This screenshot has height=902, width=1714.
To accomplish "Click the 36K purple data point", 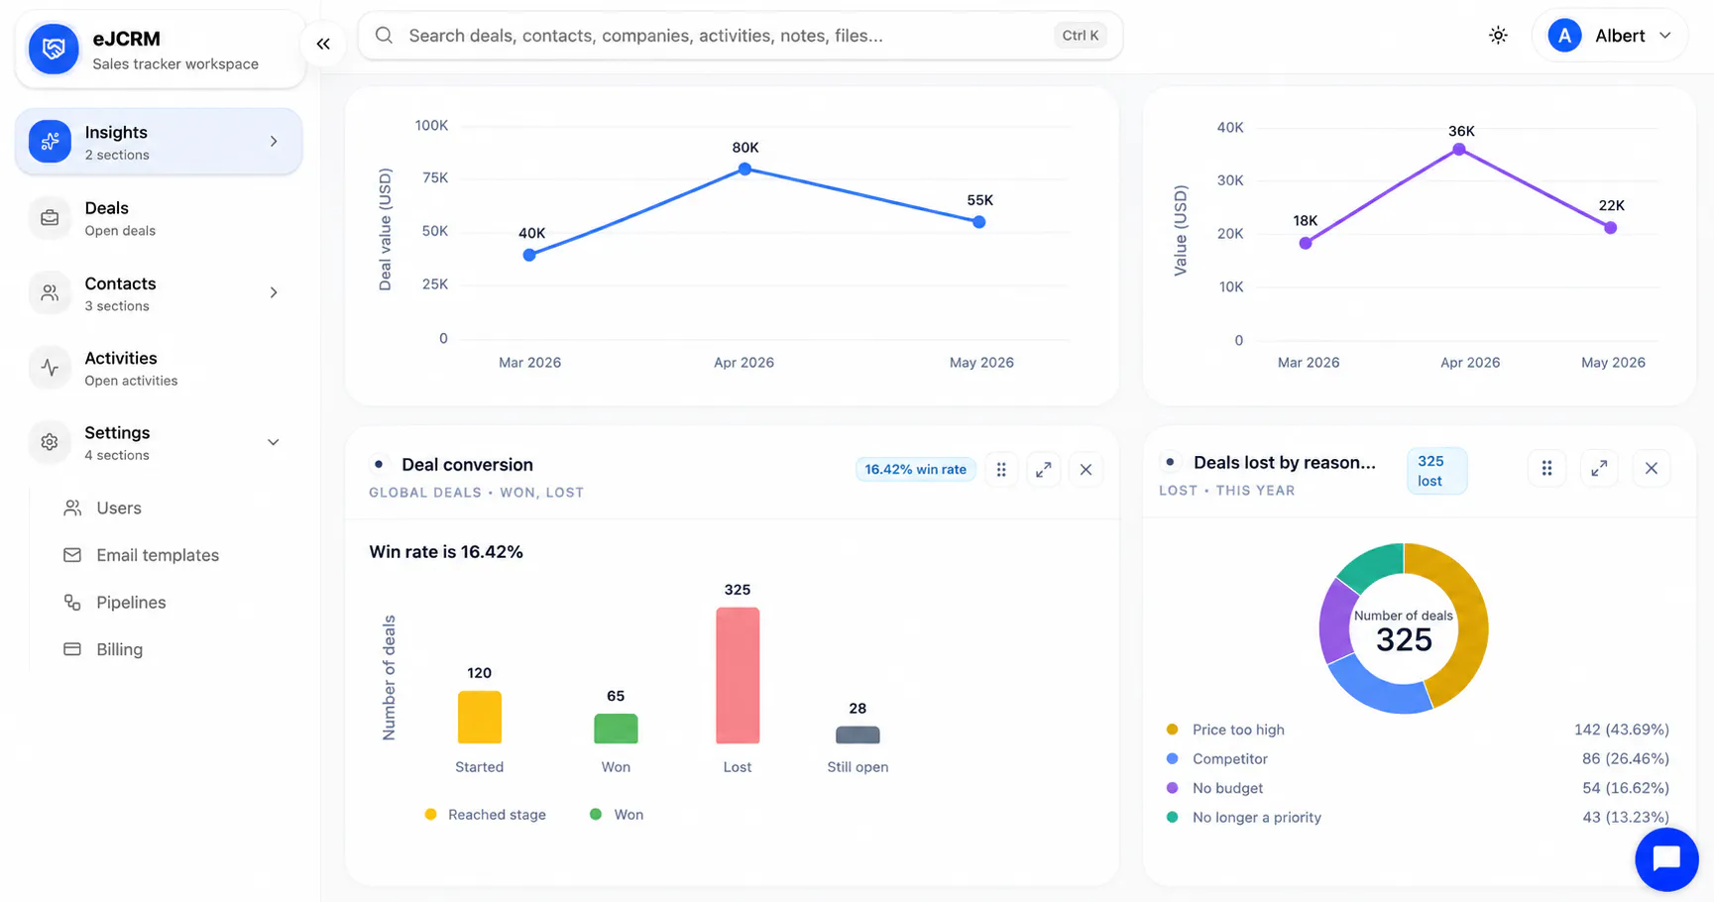I will pyautogui.click(x=1459, y=150).
